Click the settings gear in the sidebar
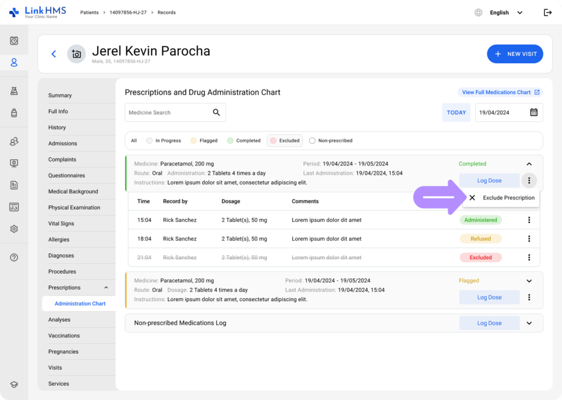The image size is (562, 400). click(x=14, y=229)
